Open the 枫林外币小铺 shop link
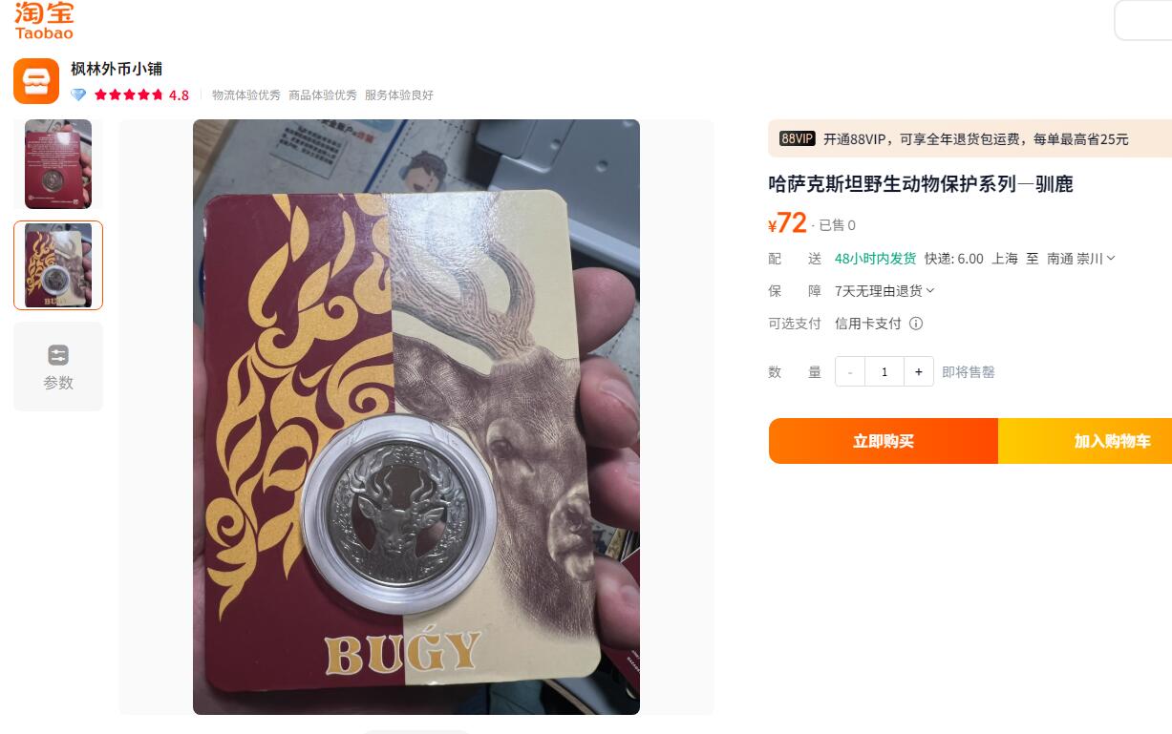 (117, 69)
